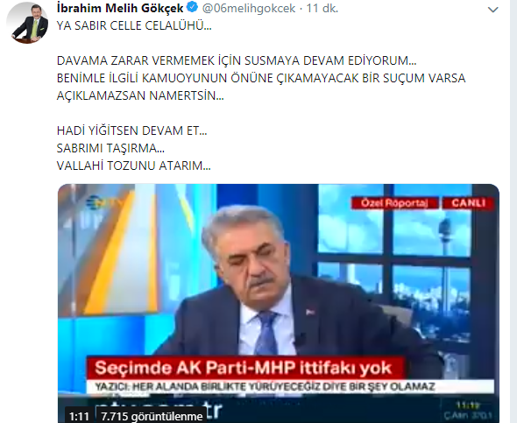The width and height of the screenshot is (517, 423).
Task: Click the 11 dk. timestamp
Action: [322, 8]
